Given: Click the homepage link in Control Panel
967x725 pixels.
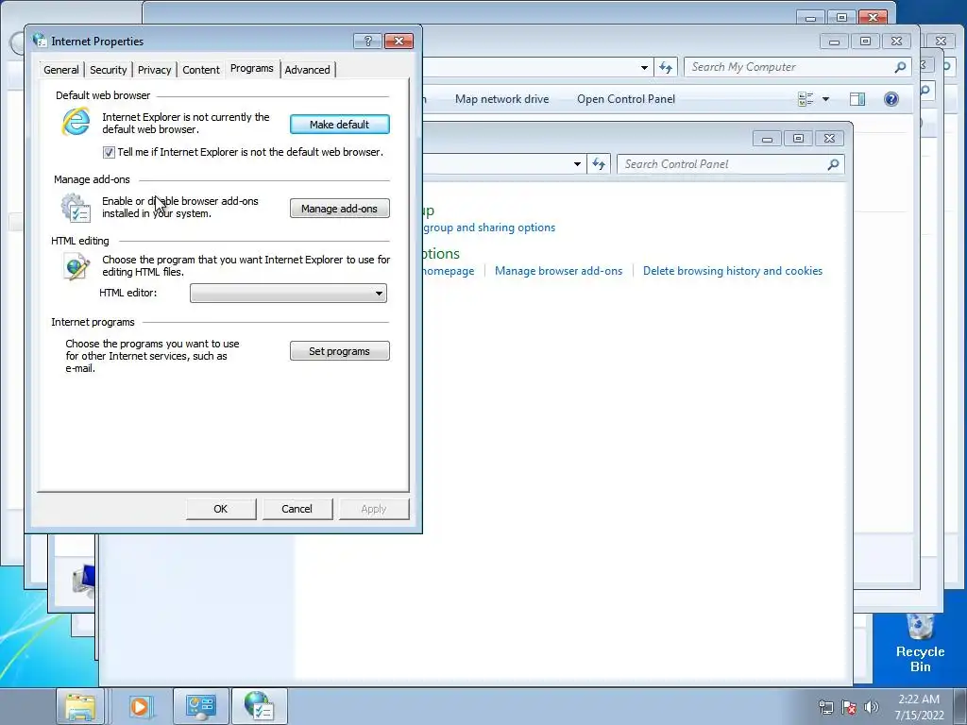Looking at the screenshot, I should tap(449, 271).
